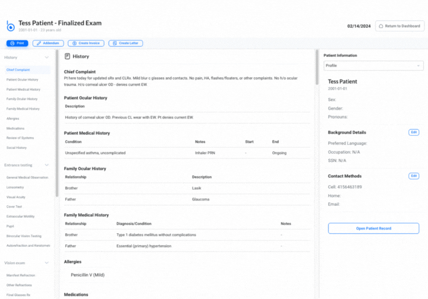Open Extraocular Motility in sidebar

pos(20,216)
